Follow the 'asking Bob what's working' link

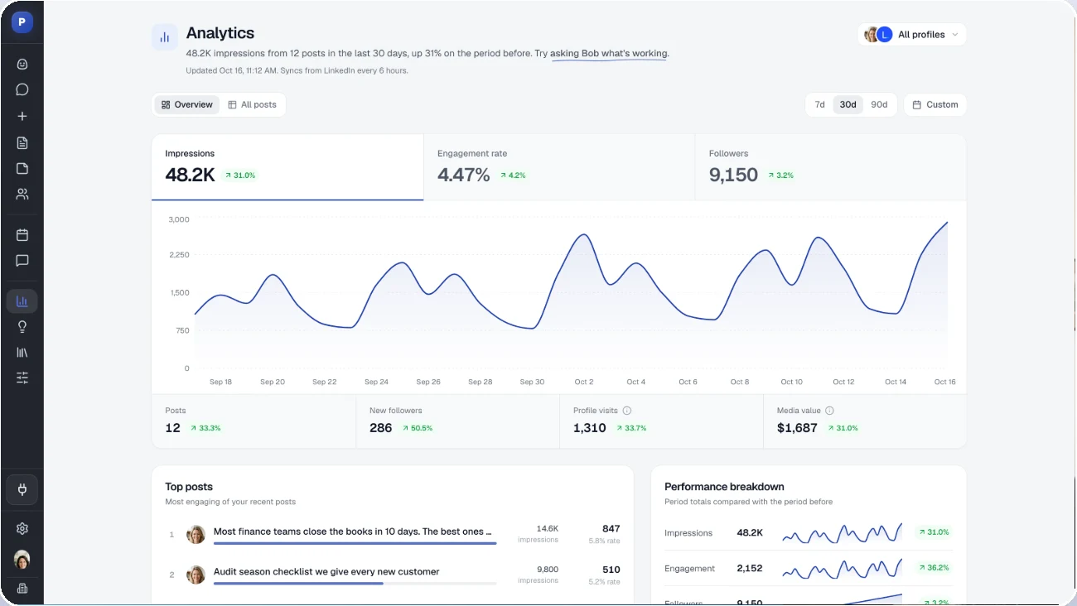click(609, 54)
